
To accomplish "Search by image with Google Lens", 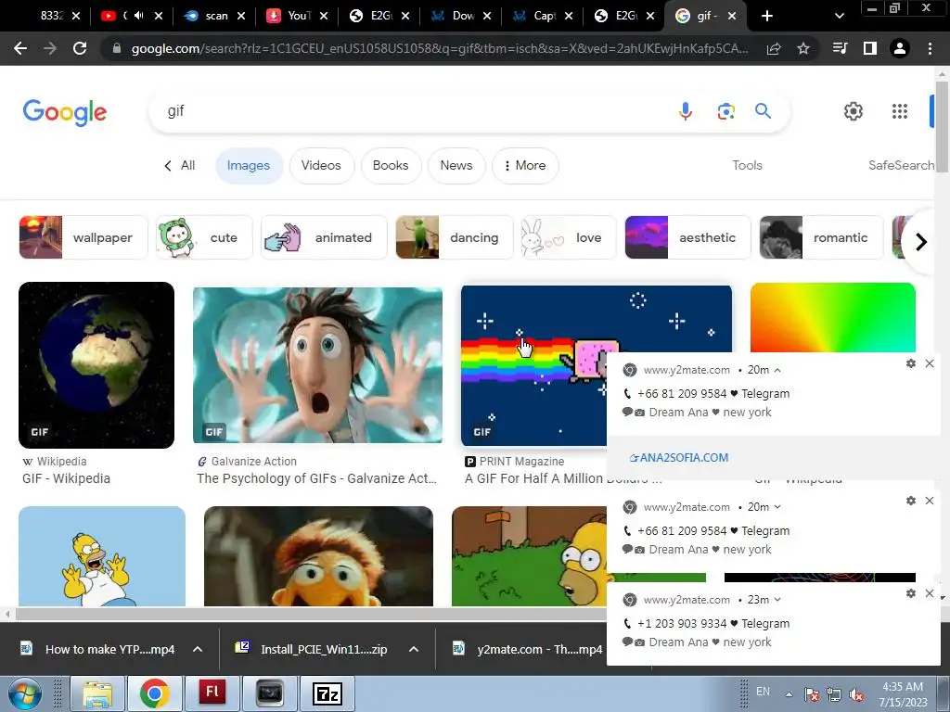I will [x=725, y=111].
